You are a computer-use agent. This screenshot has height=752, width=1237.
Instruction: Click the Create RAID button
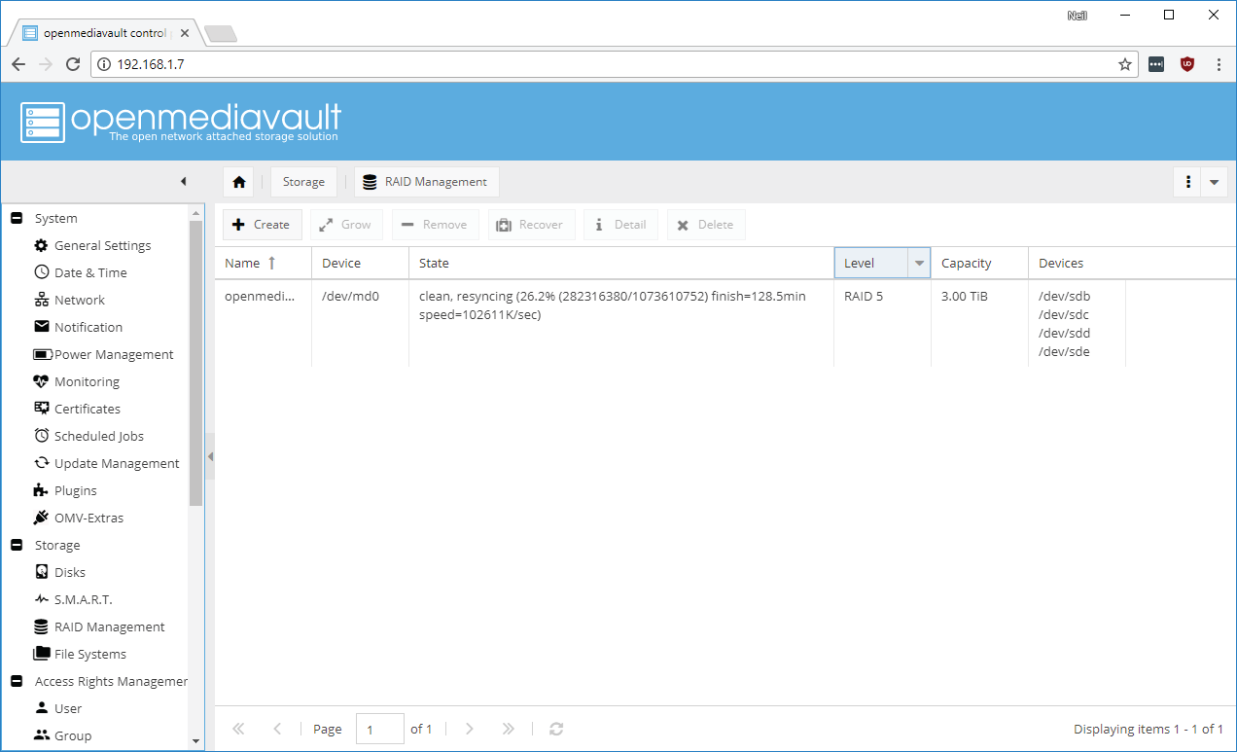pyautogui.click(x=263, y=225)
